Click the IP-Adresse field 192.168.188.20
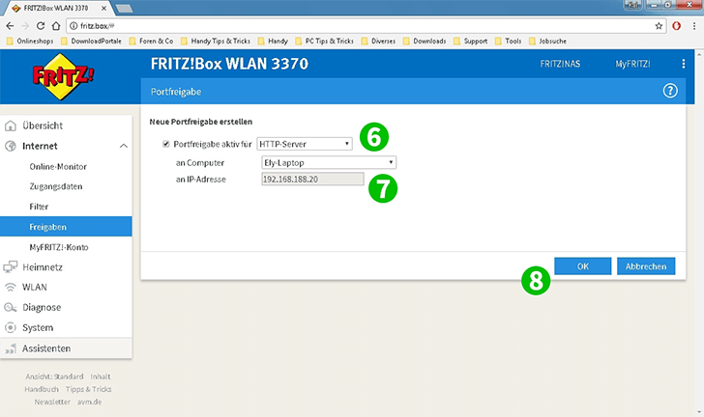The height and width of the screenshot is (417, 704). [x=312, y=180]
